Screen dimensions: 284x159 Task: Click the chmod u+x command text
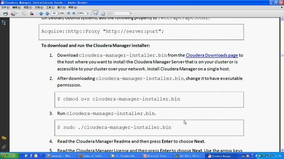pyautogui.click(x=119, y=99)
